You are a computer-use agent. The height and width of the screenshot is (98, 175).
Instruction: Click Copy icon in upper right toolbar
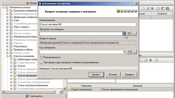tap(158, 8)
